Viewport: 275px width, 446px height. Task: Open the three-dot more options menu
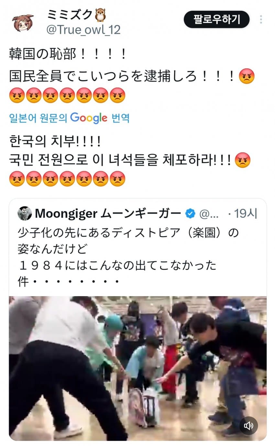pos(261,19)
